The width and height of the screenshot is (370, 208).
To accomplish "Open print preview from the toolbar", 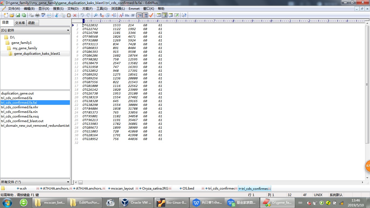I will tap(32, 15).
